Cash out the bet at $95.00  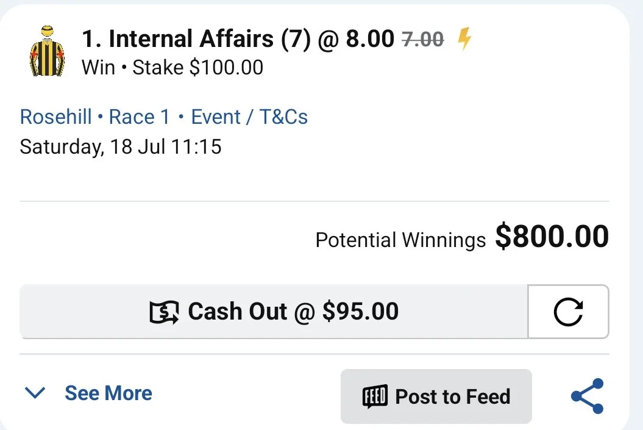pos(274,312)
